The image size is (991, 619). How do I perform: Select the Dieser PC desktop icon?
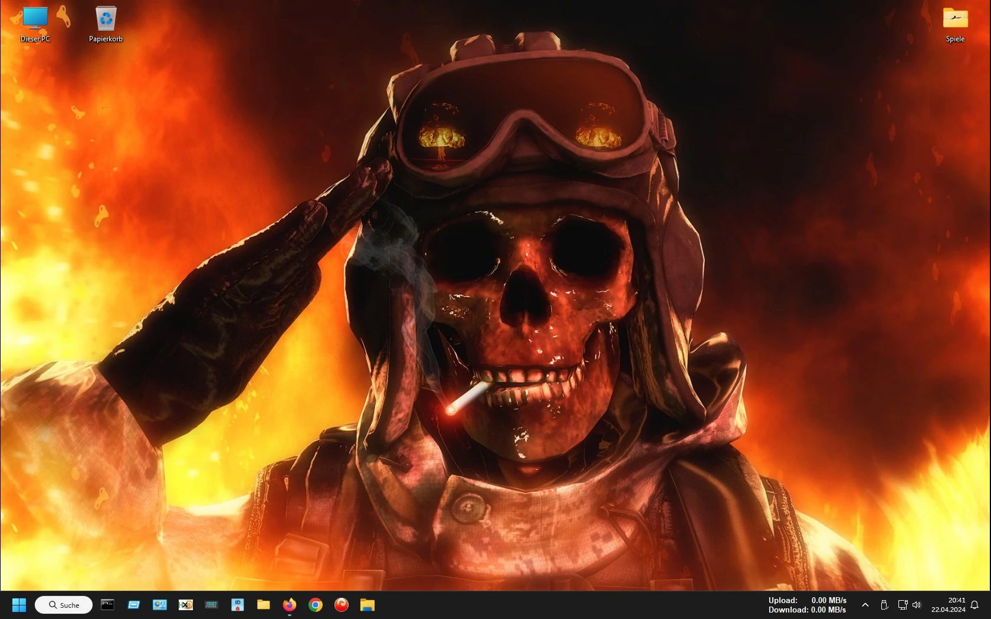tap(35, 25)
